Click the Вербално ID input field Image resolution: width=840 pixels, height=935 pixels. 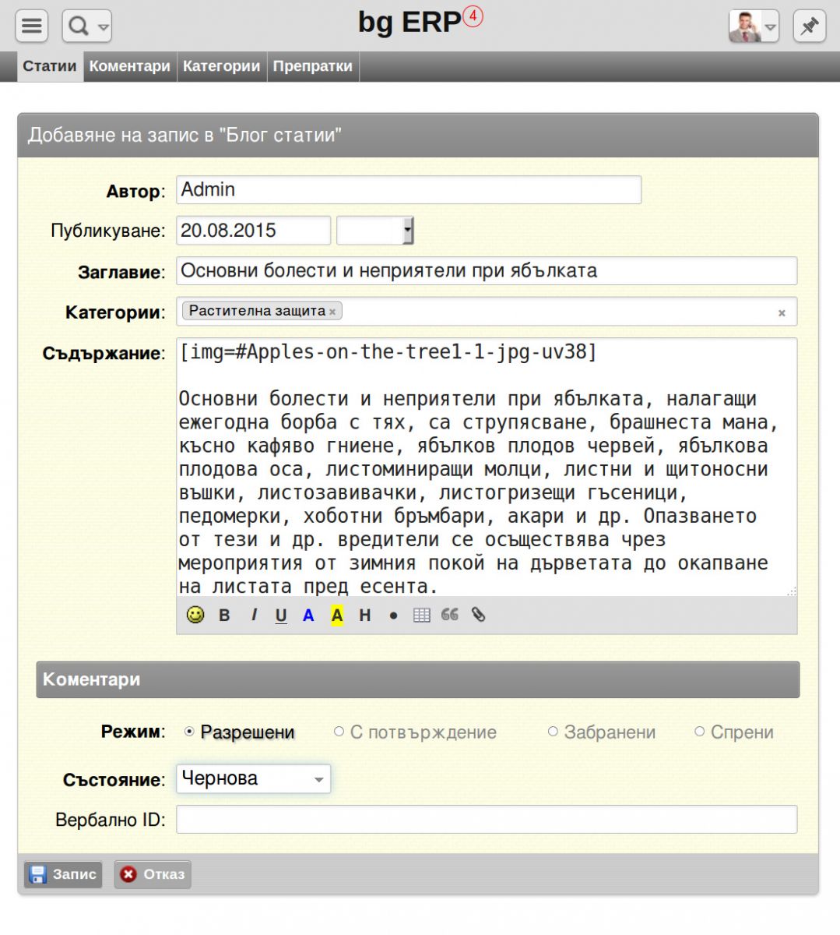pyautogui.click(x=487, y=820)
